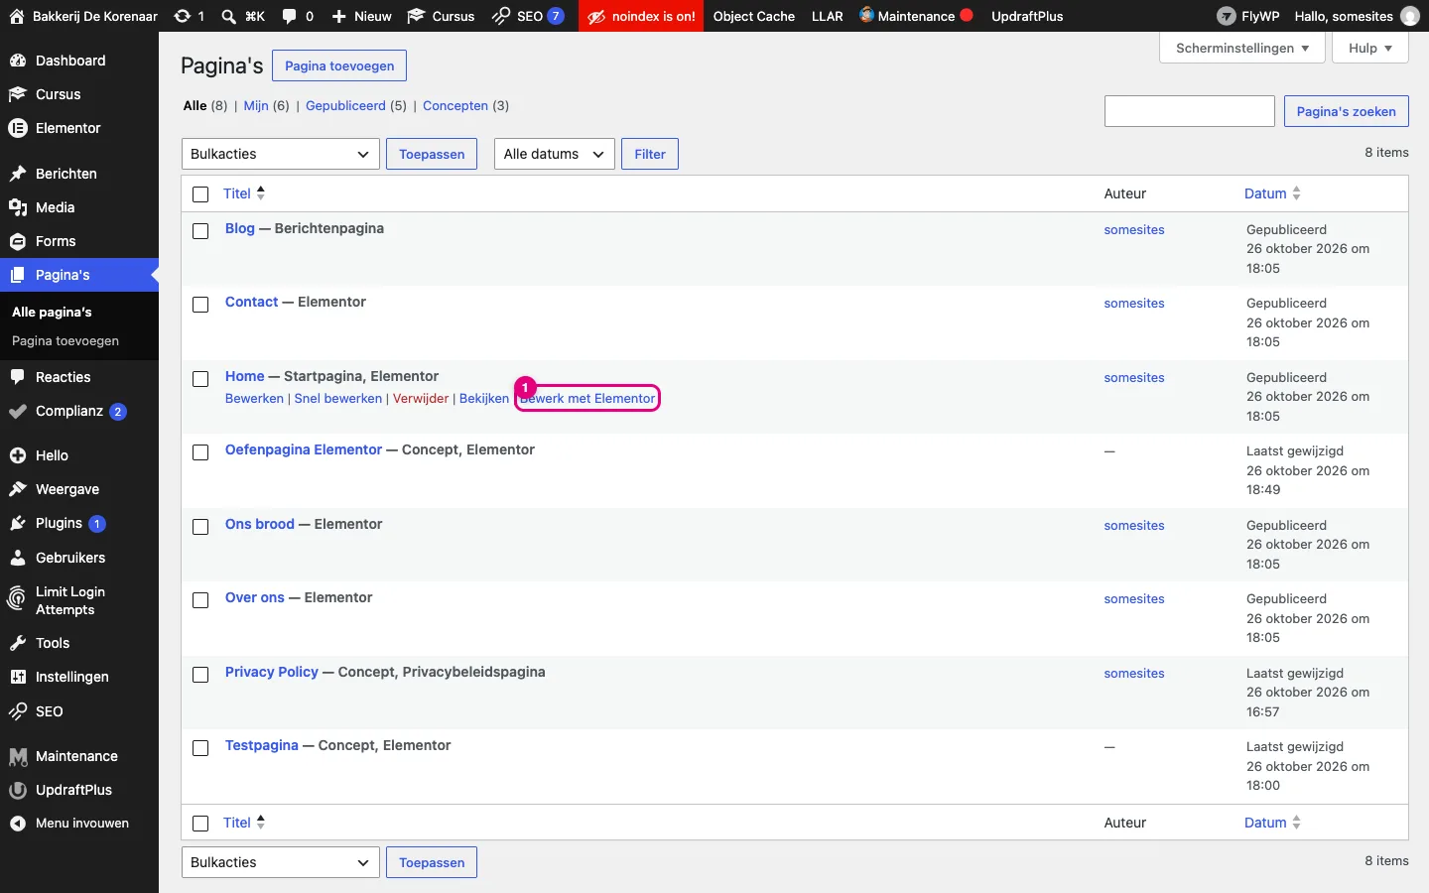Click the Reacties comment bubble icon
1429x893 pixels.
(17, 377)
